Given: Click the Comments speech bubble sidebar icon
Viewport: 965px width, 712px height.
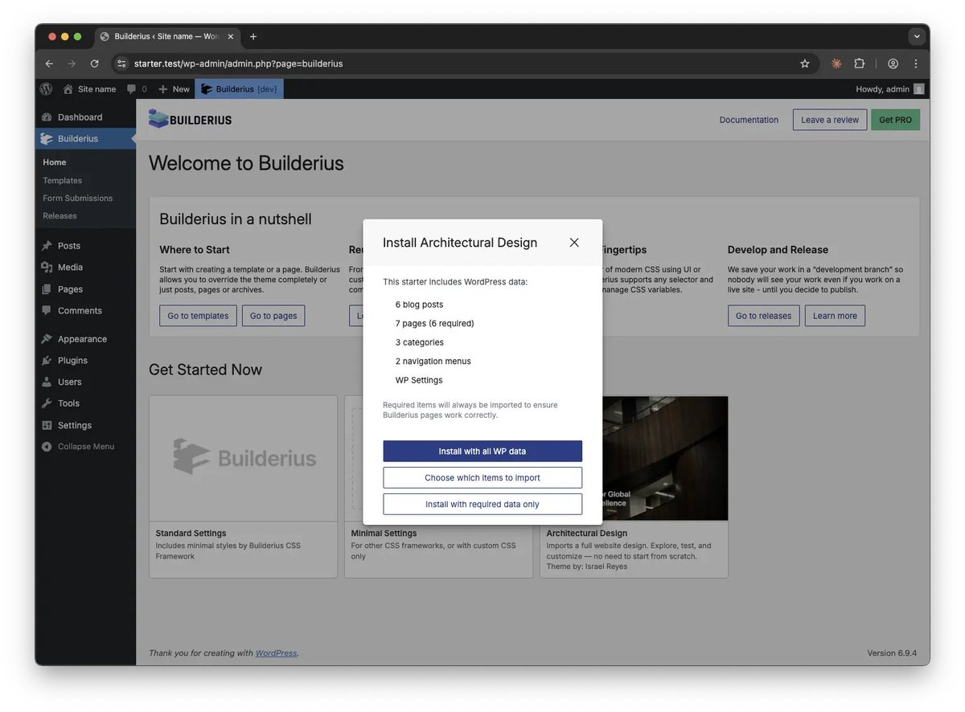Looking at the screenshot, I should [48, 310].
